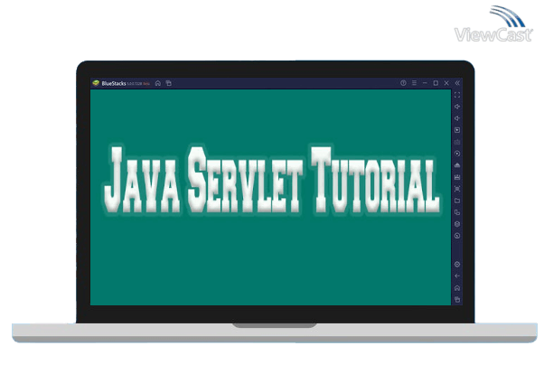Click the cloud-shaped install icon in sidebar
This screenshot has height=374, width=544.
457,165
